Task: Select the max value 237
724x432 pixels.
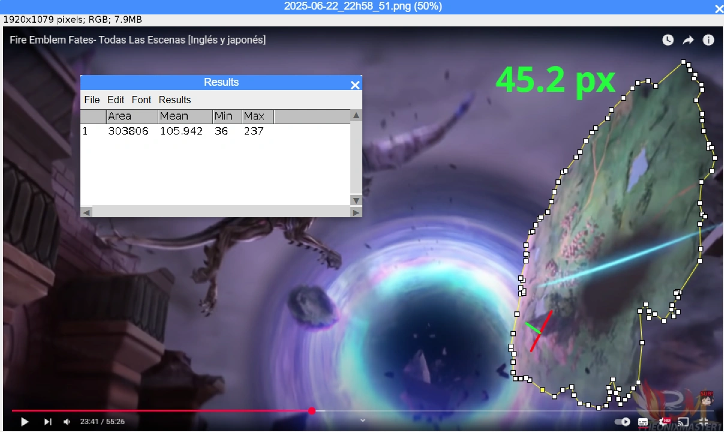Action: pos(254,131)
